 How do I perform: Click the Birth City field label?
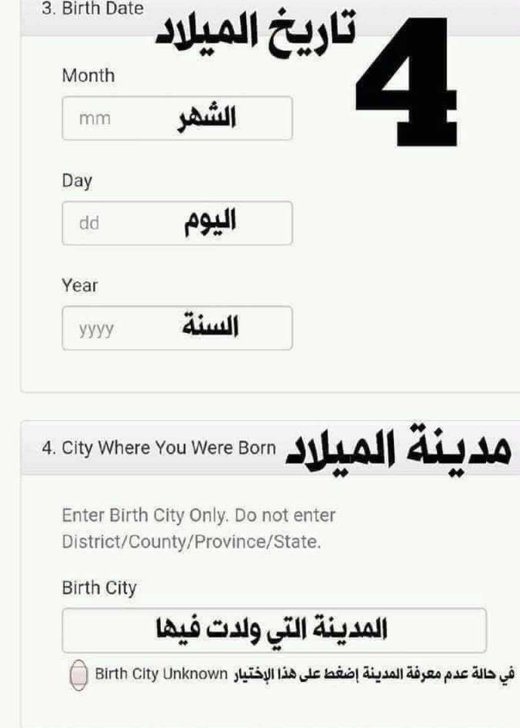coord(99,588)
